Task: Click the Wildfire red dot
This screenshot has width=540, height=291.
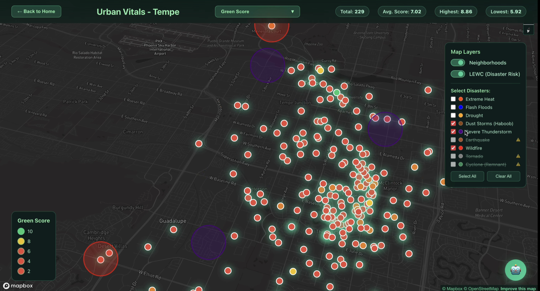Action: click(x=461, y=148)
